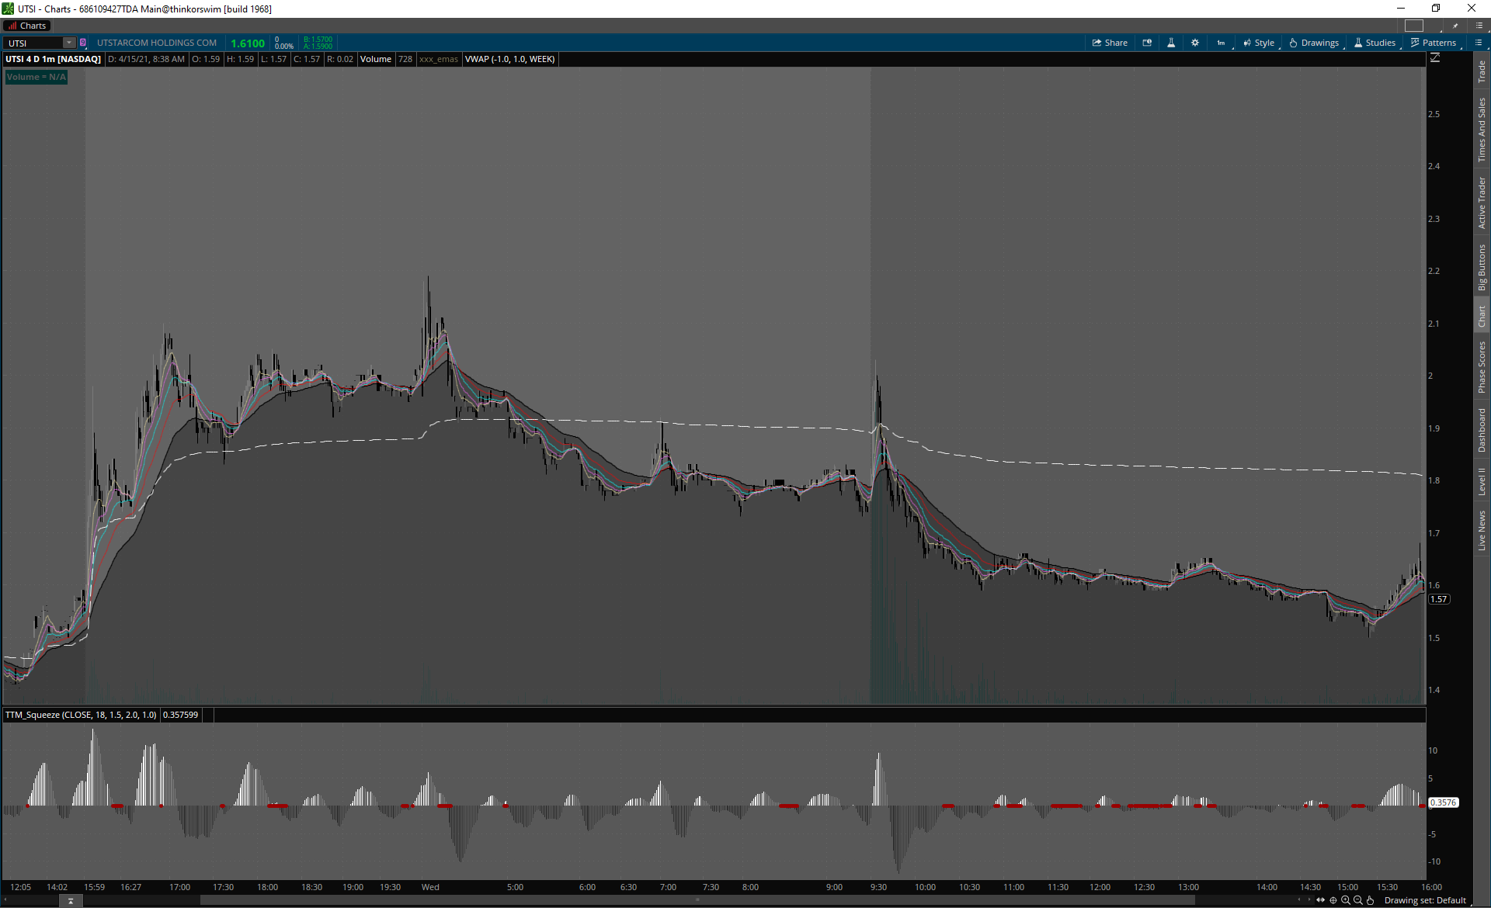Open the Patterns menu
The width and height of the screenshot is (1491, 908).
[x=1434, y=43]
